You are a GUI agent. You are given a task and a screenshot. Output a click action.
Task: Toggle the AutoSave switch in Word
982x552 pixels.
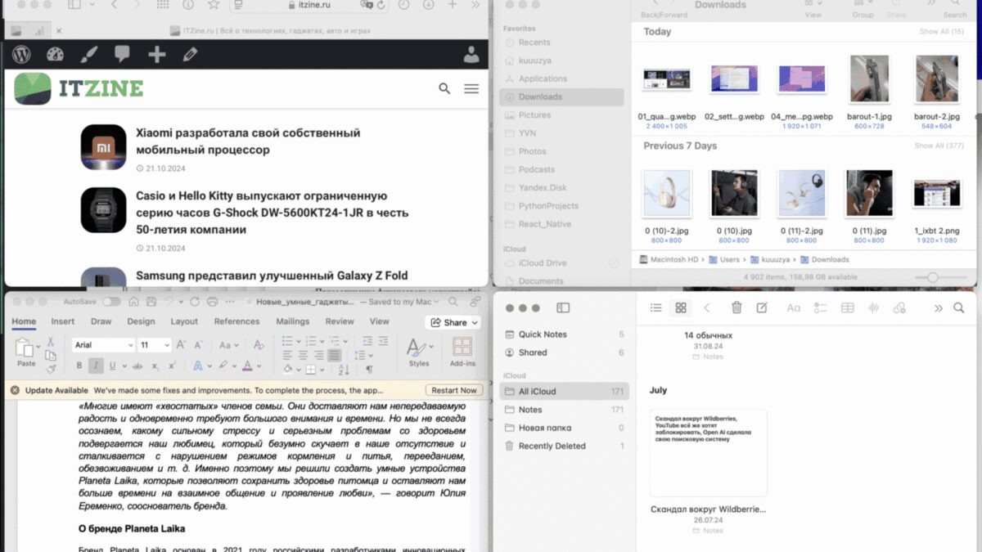(x=110, y=302)
